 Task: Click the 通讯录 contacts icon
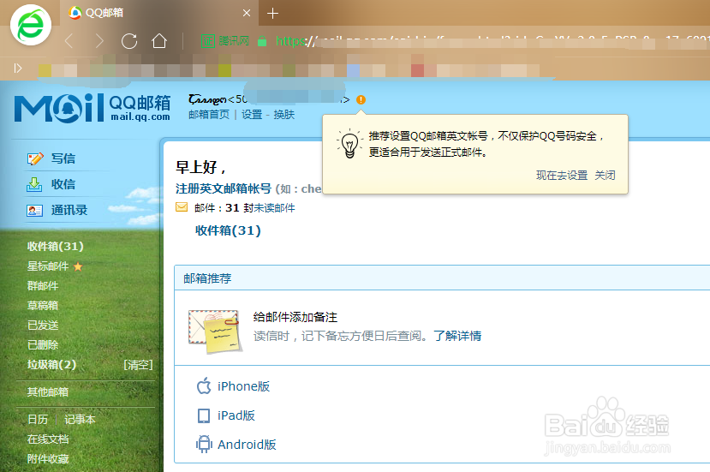(x=34, y=211)
